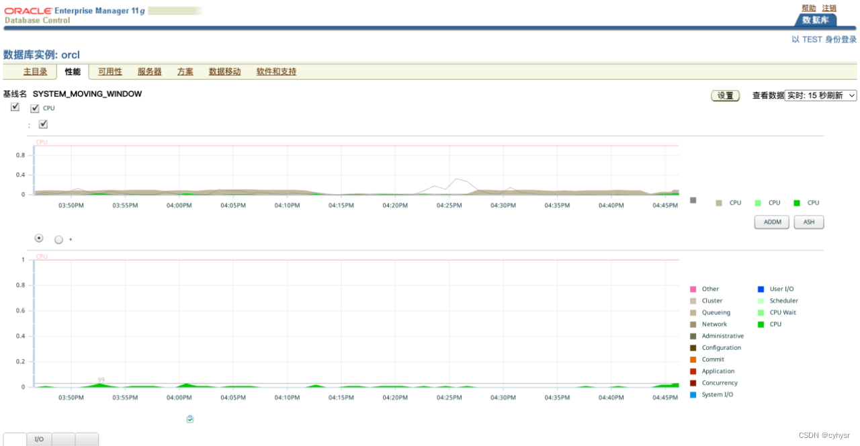Click the 注销 logout link

pyautogui.click(x=828, y=7)
